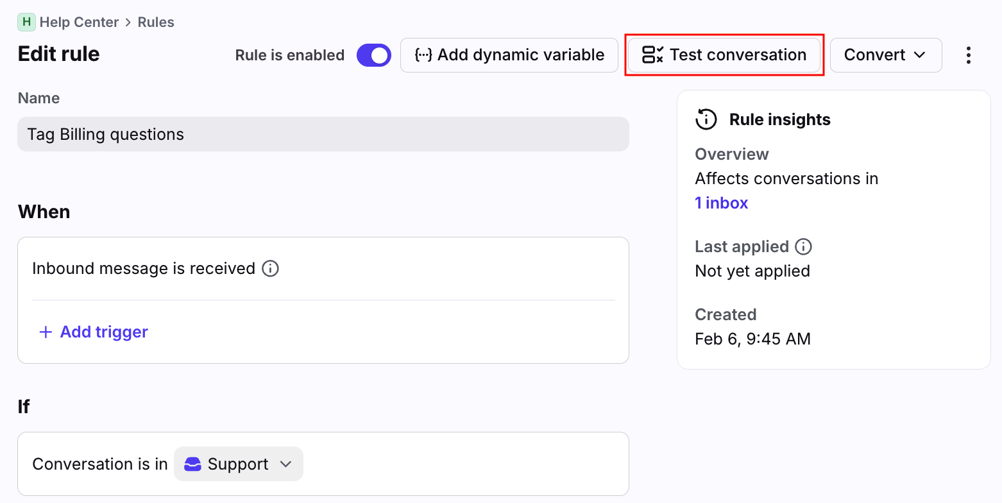Click the plus icon beside Add trigger
Screen dimensions: 1002x503
tap(46, 332)
